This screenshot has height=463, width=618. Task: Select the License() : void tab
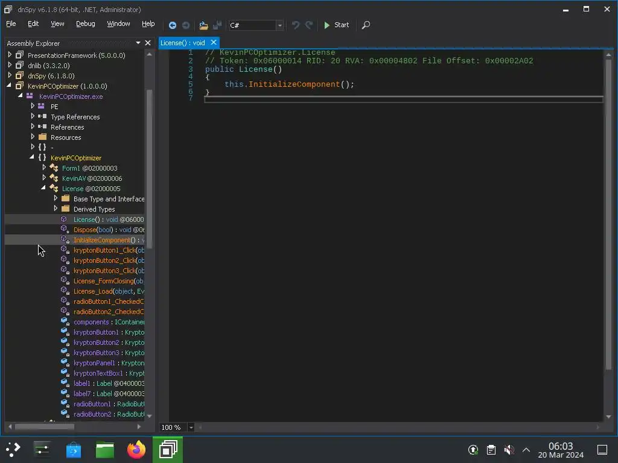[182, 43]
